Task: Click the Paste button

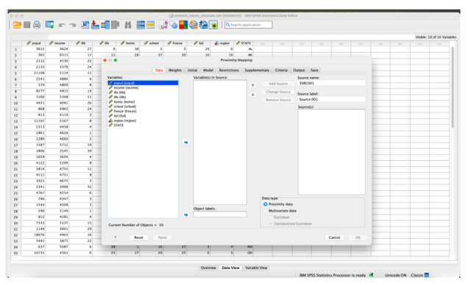Action: point(163,238)
